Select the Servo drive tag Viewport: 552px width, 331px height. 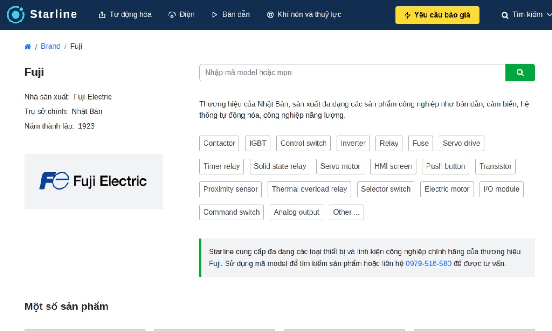(x=461, y=144)
